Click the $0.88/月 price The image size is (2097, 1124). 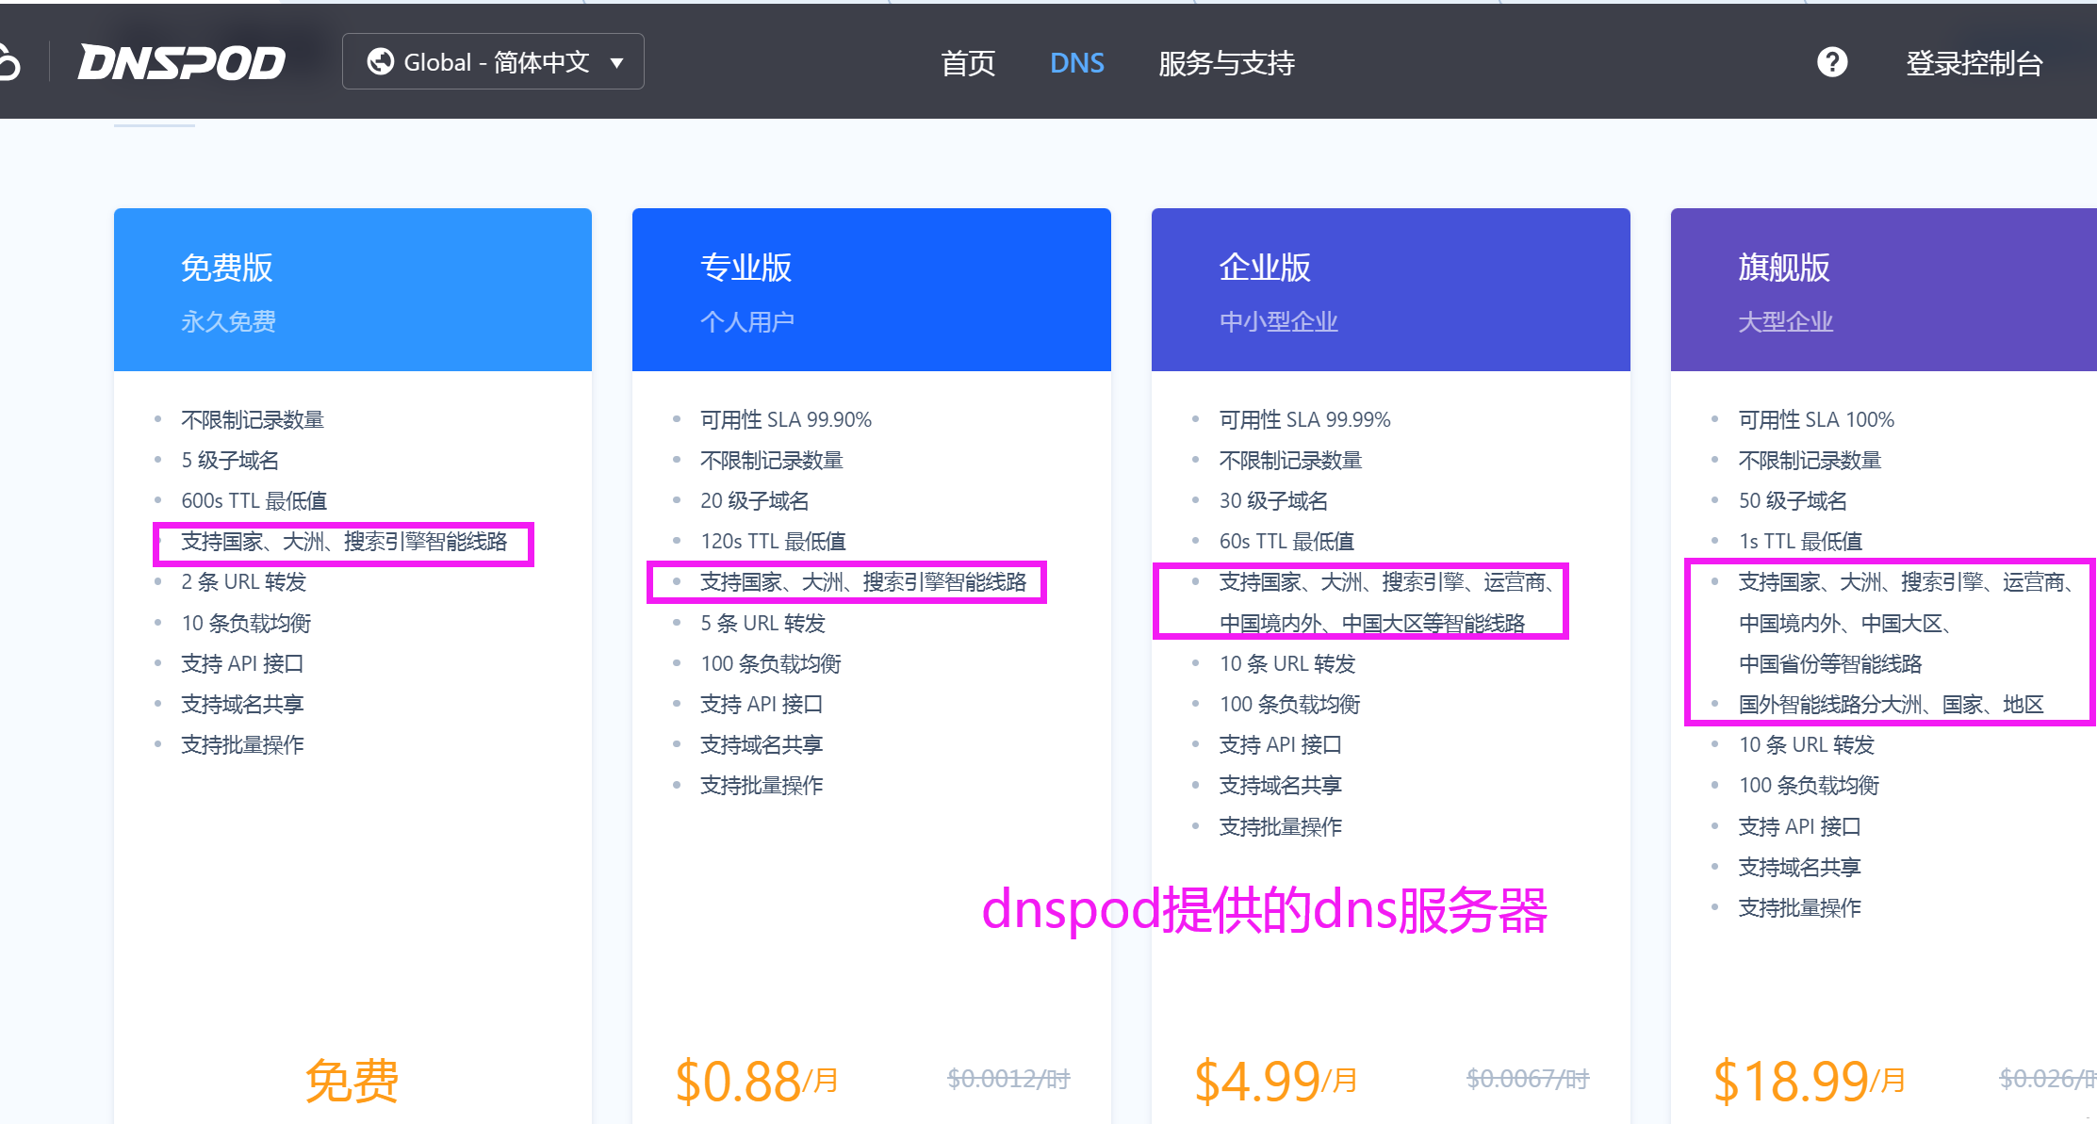pos(756,1080)
